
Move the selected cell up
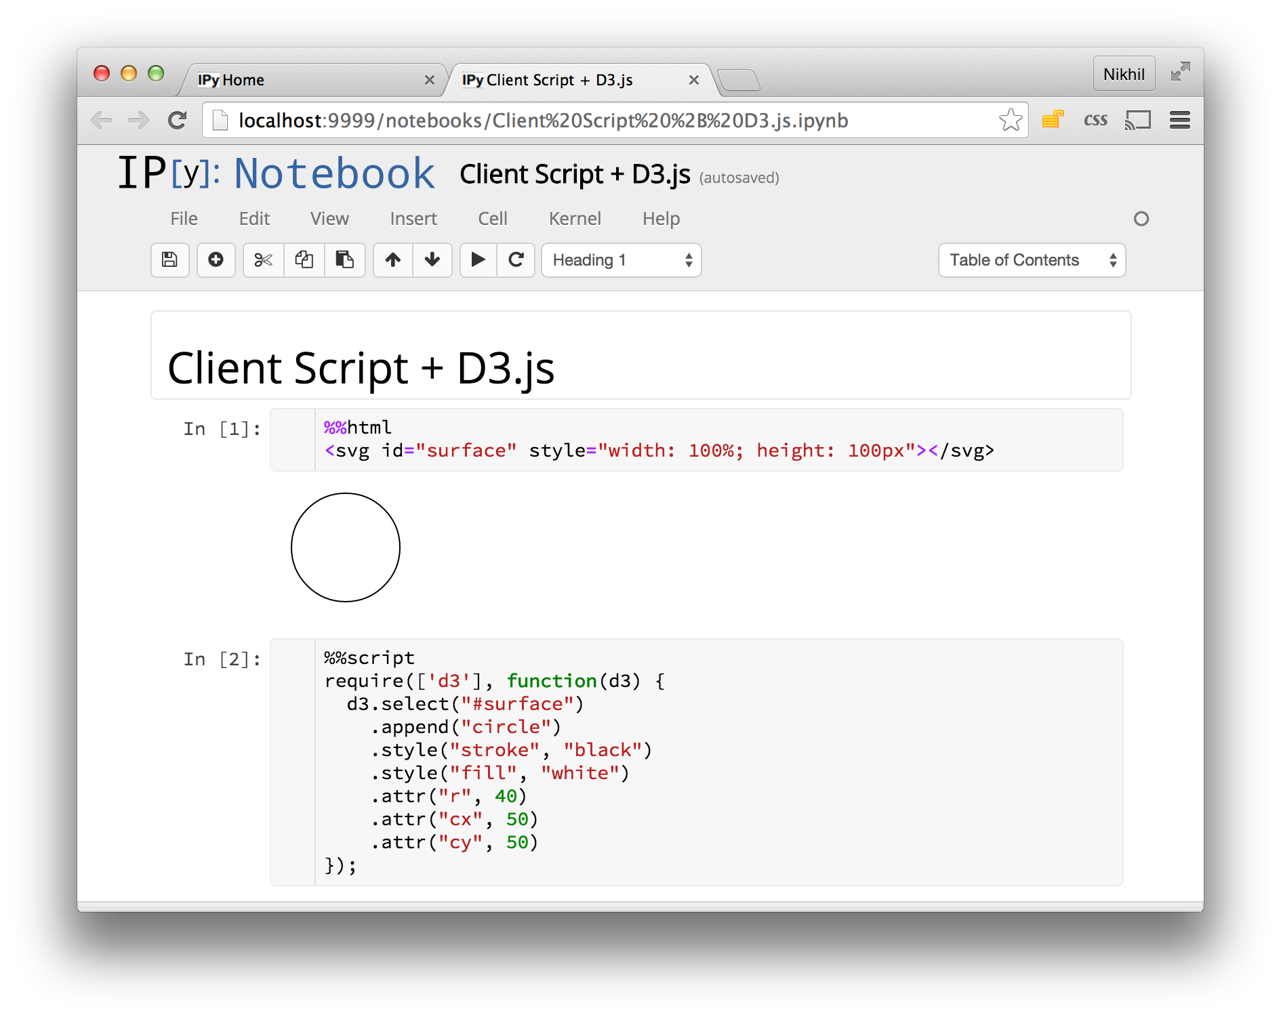[393, 260]
